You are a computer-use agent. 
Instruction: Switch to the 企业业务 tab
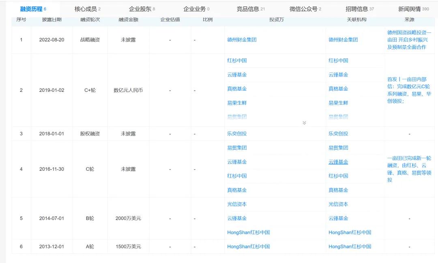pos(196,9)
